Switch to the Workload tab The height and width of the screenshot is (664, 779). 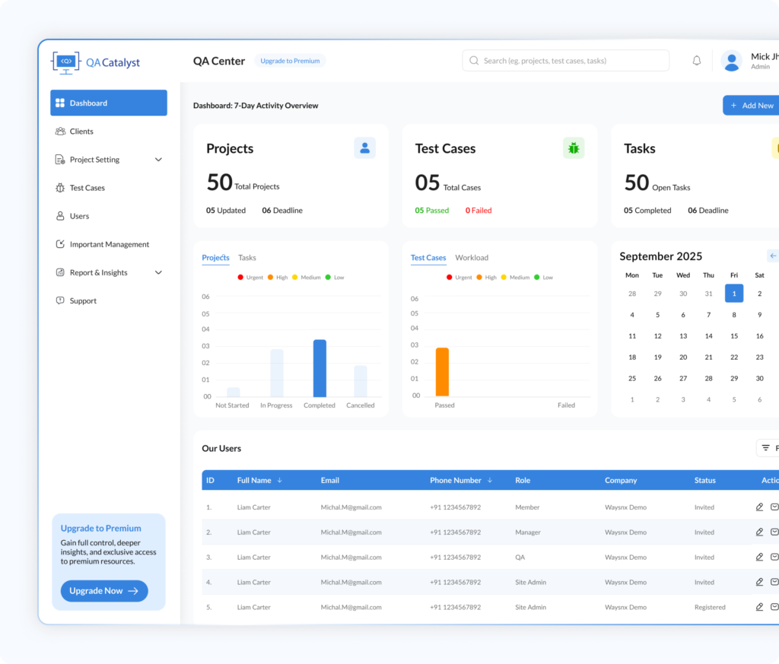(x=472, y=258)
